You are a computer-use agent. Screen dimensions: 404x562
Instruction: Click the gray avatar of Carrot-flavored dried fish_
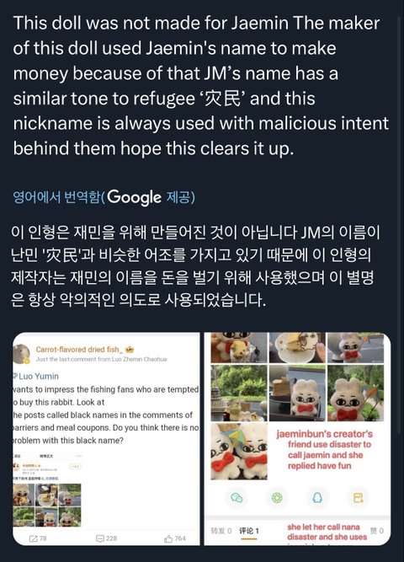(22, 354)
